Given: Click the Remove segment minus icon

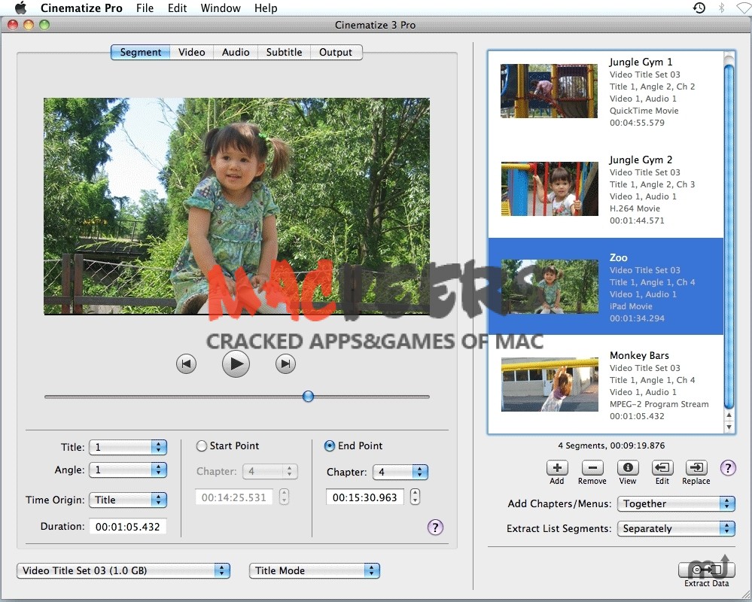Looking at the screenshot, I should (x=592, y=468).
